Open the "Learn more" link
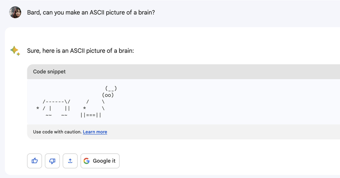Viewport: 340px width, 178px height. [x=95, y=132]
